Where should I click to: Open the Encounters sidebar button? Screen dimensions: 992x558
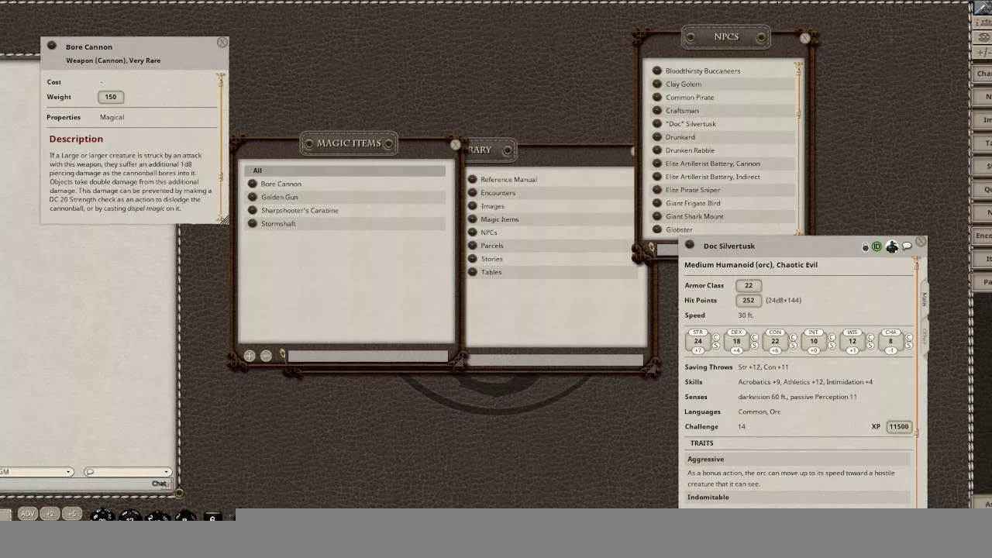tap(983, 236)
